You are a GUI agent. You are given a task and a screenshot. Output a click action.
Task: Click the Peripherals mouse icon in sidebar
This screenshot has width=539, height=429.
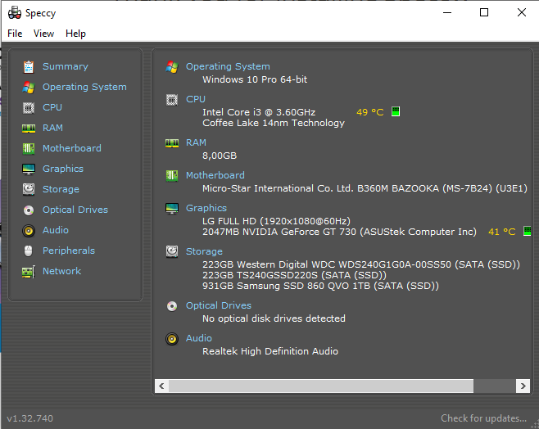click(x=28, y=251)
